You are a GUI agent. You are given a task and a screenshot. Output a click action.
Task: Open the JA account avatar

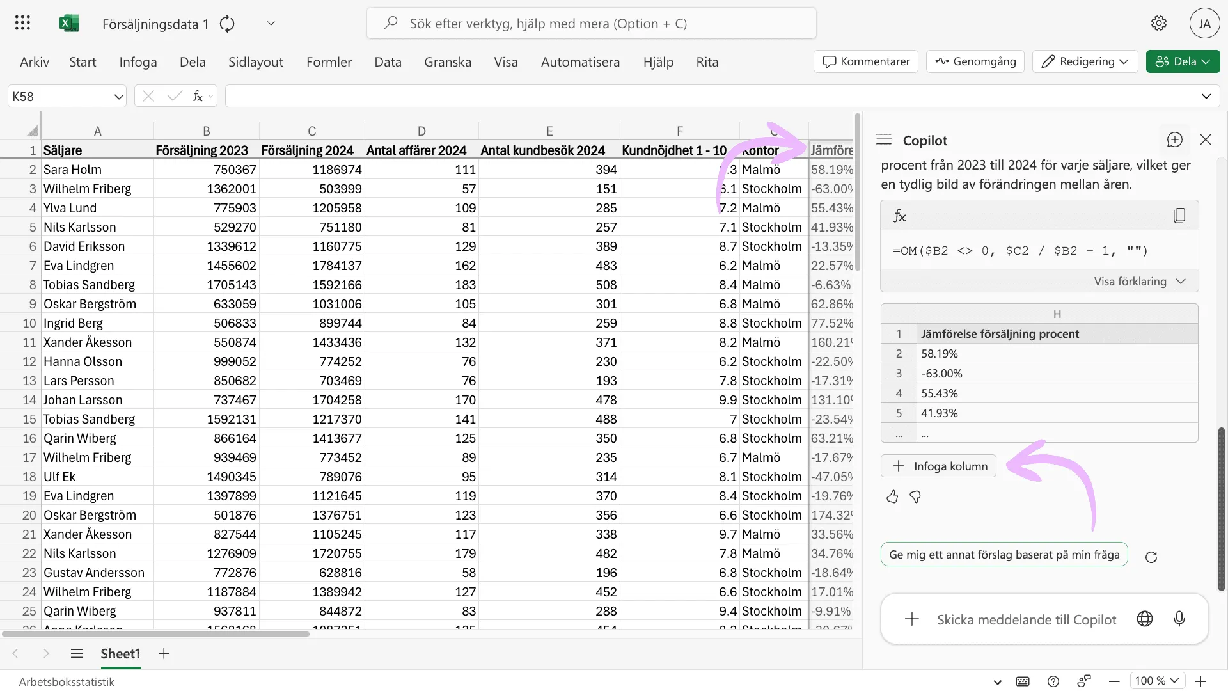click(x=1205, y=23)
